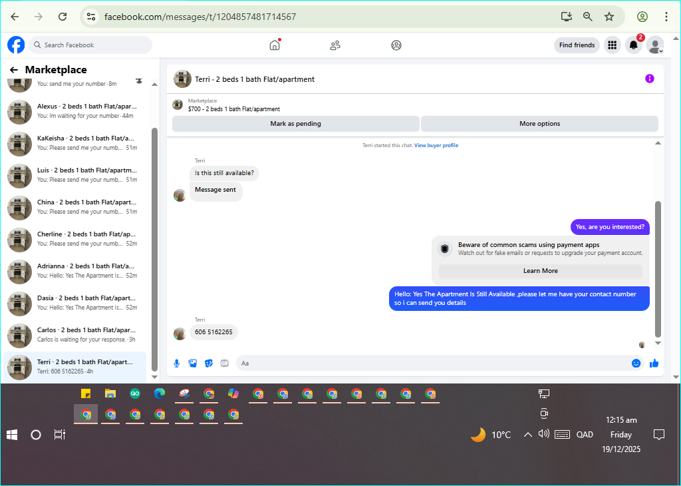This screenshot has height=486, width=681.
Task: Click 'Yes, are you interested?' message bubble
Action: click(610, 227)
